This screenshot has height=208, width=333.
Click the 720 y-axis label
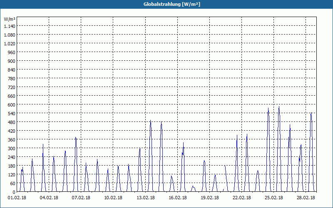click(12, 87)
